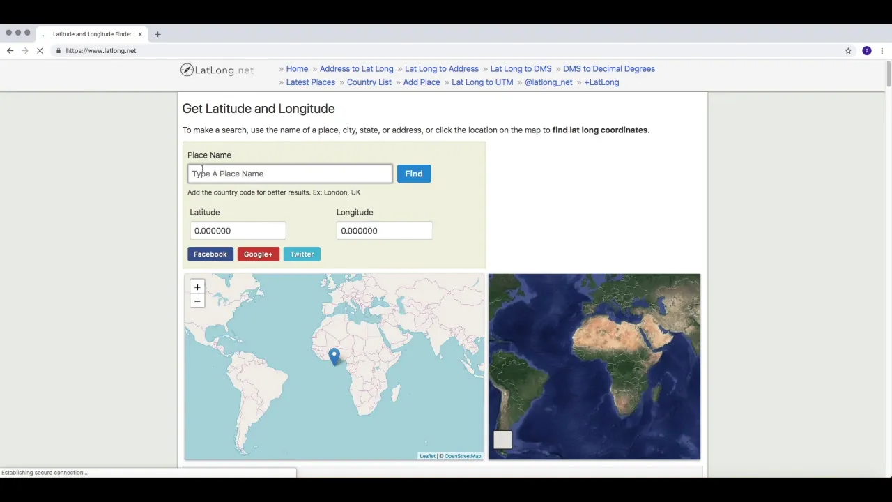Open the Lat Long to UTM link
Image resolution: width=892 pixels, height=502 pixels.
point(482,82)
